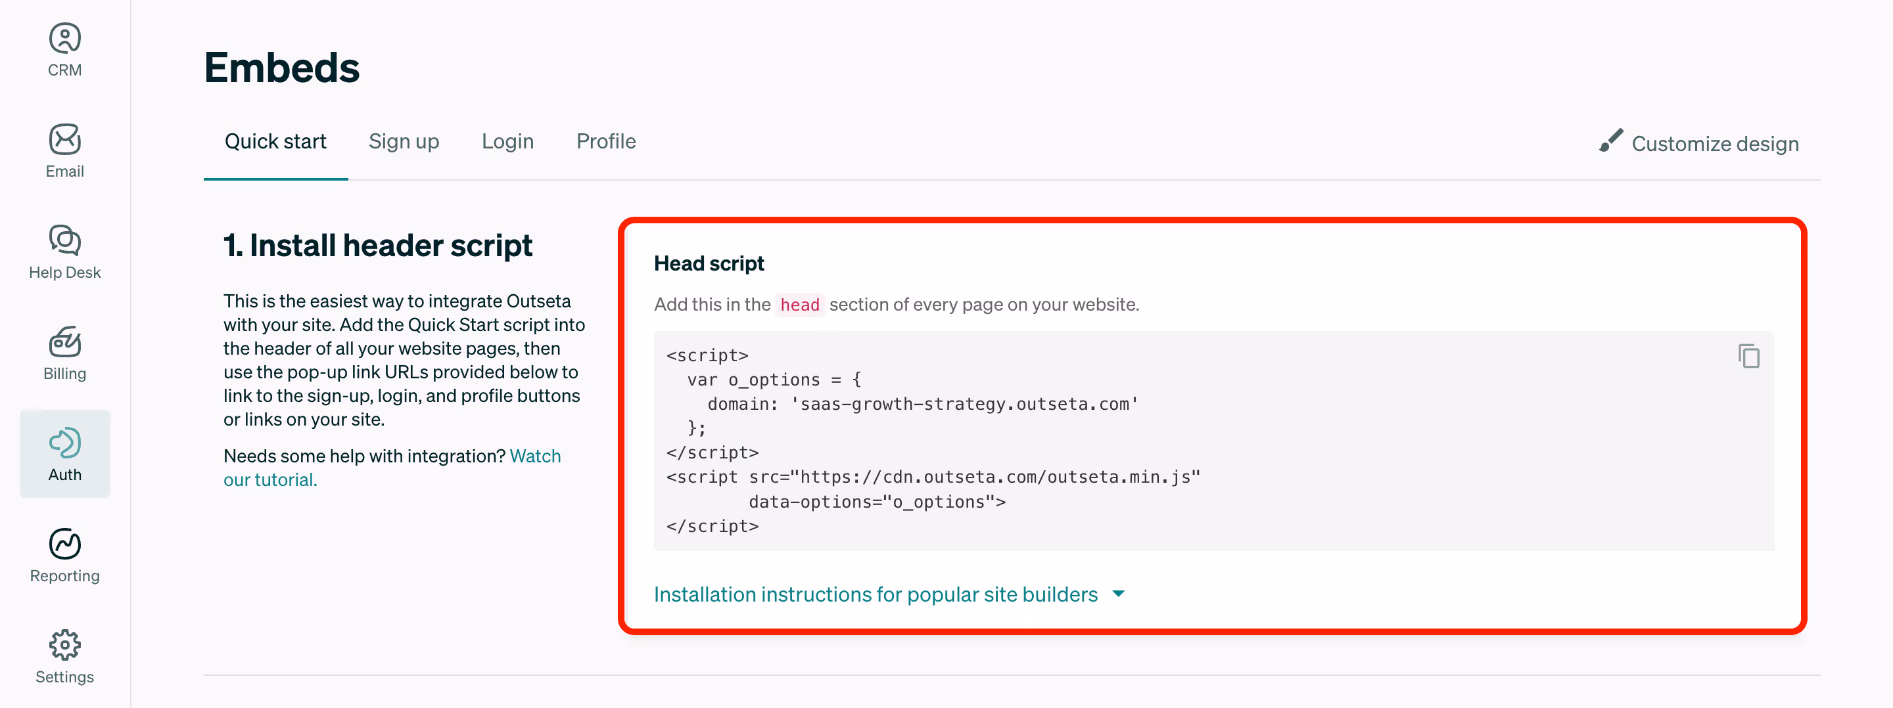The width and height of the screenshot is (1893, 708).
Task: Click the data-options="o_options" code line
Action: coord(877,502)
